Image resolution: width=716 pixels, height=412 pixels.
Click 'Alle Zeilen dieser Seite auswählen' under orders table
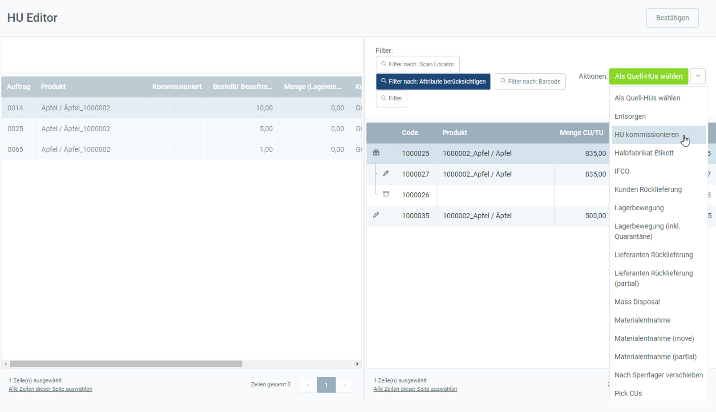coord(50,389)
